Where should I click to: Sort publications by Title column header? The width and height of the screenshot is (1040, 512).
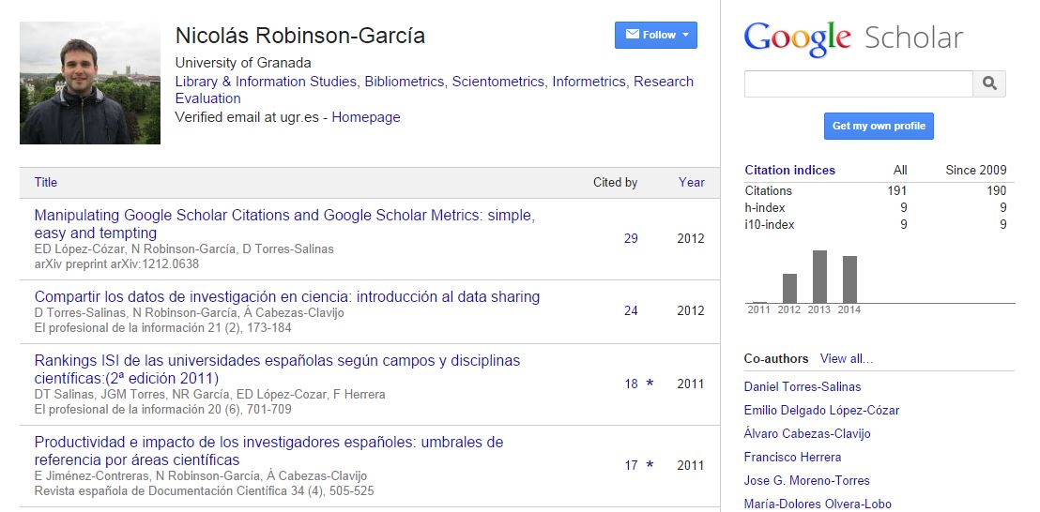pyautogui.click(x=46, y=182)
